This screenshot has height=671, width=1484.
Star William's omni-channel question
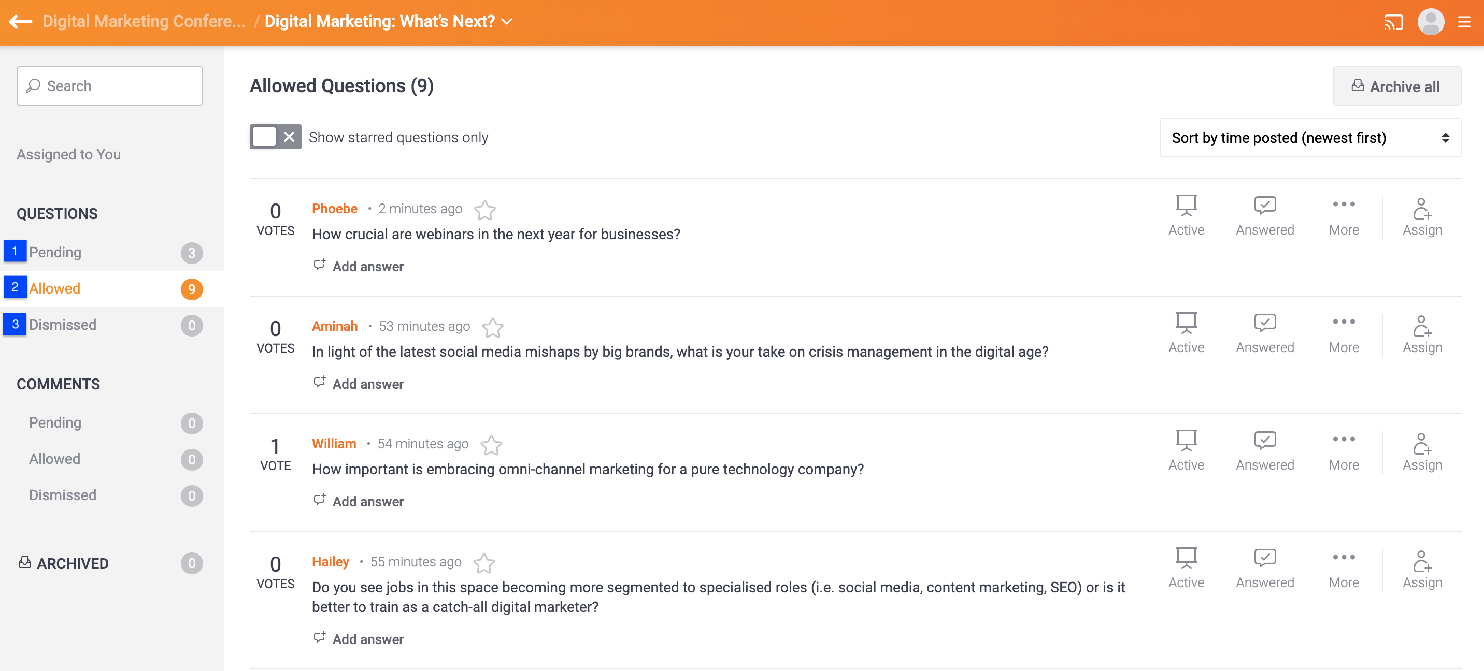[491, 445]
